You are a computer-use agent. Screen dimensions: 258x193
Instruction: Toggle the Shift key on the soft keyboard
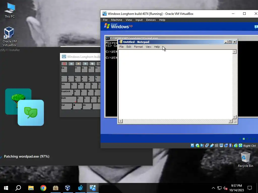pyautogui.click(x=69, y=100)
